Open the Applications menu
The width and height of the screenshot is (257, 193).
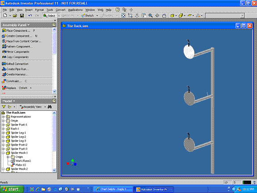point(76,10)
